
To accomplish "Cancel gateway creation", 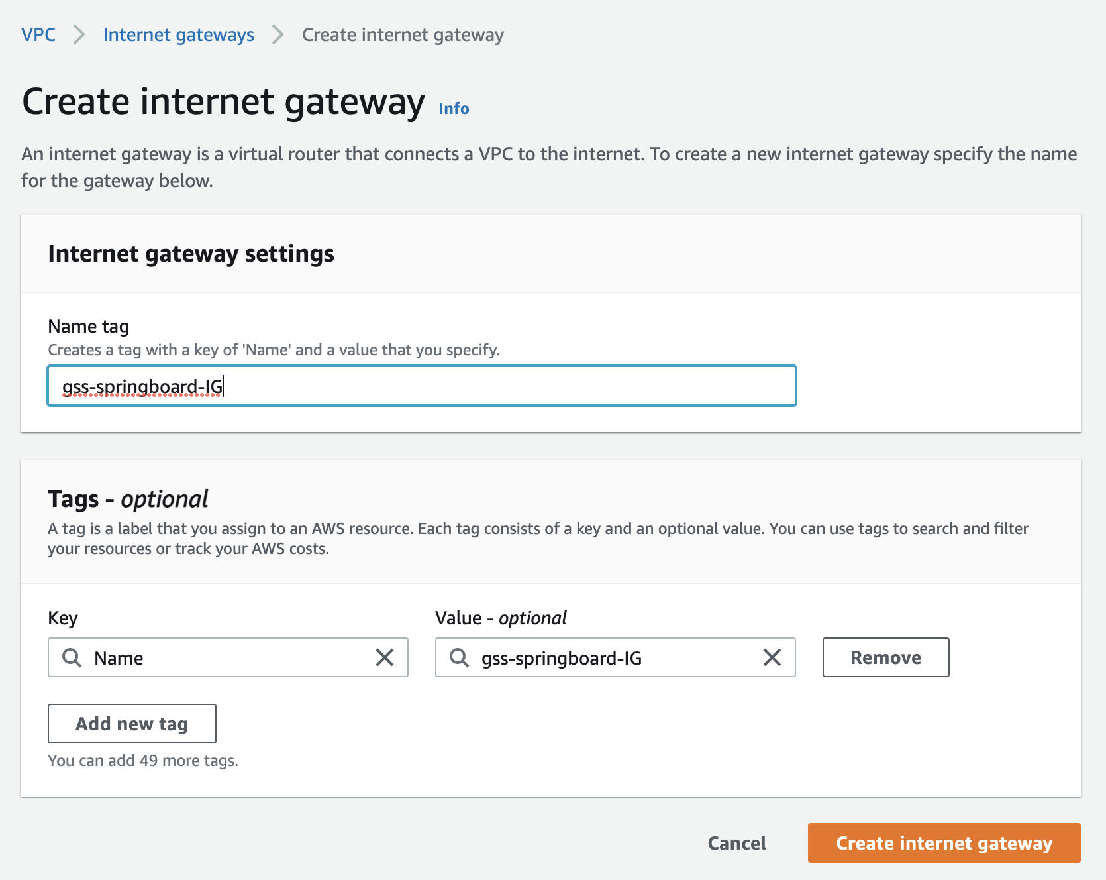I will [736, 843].
